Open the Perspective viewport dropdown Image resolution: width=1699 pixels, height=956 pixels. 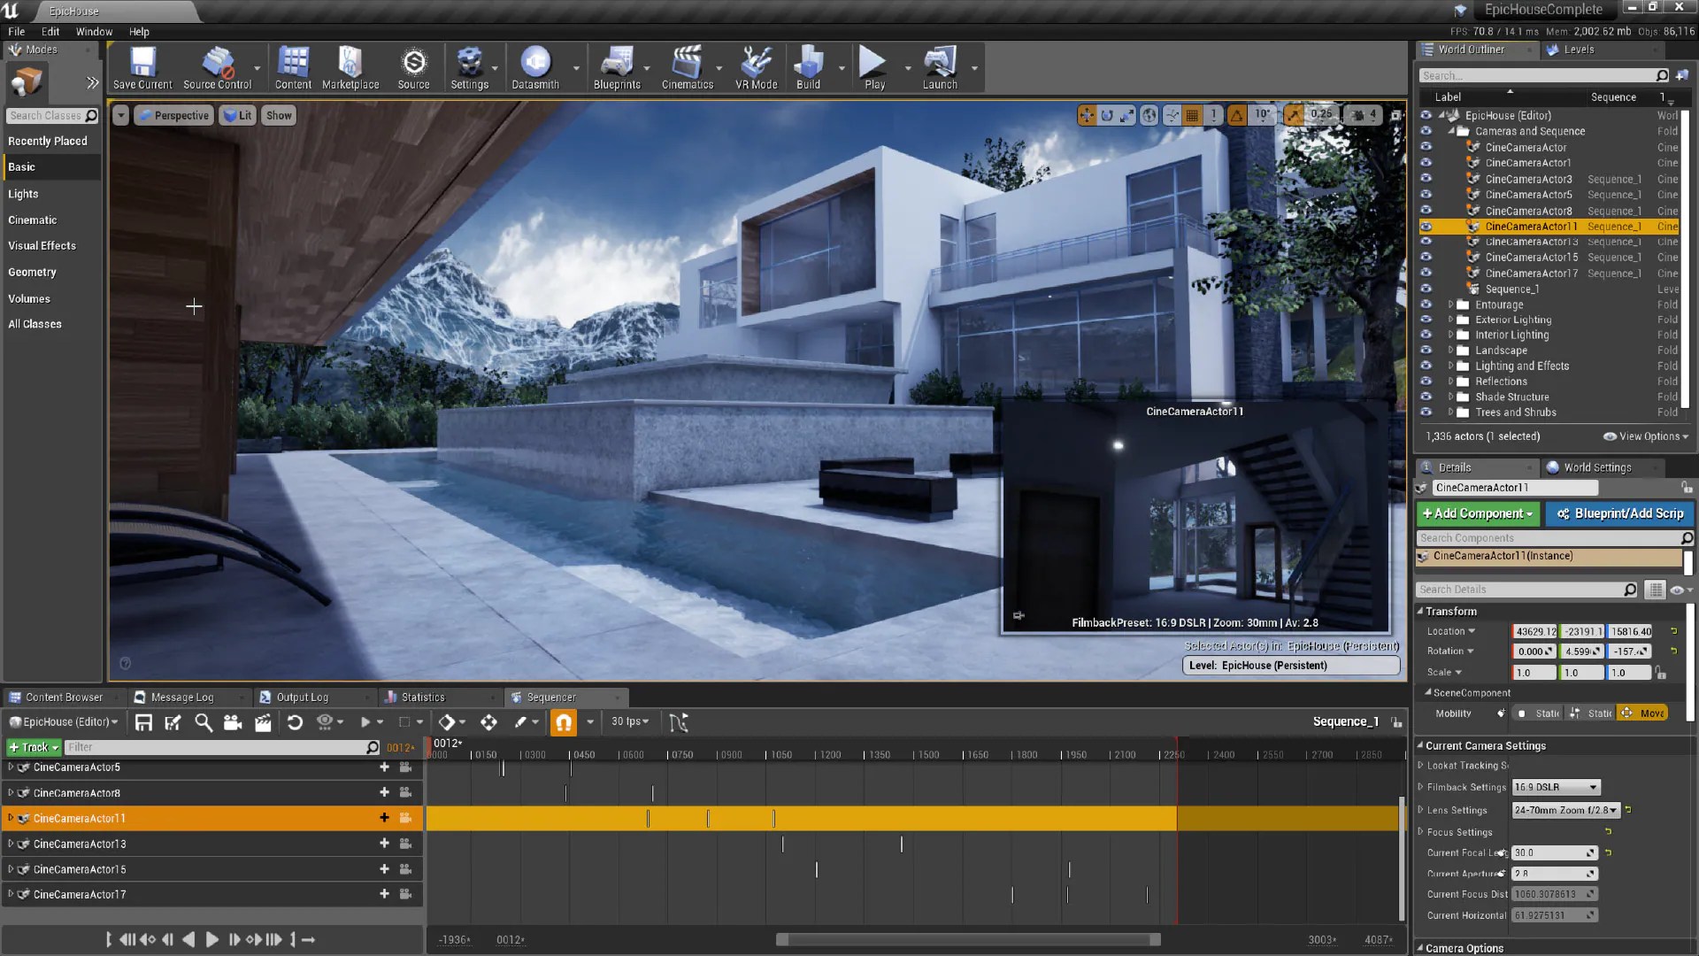[173, 115]
